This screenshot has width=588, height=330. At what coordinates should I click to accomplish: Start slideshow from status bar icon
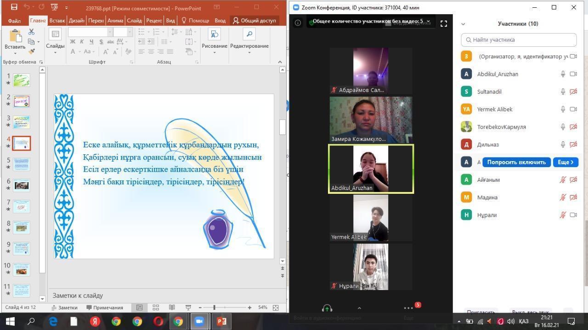(188, 308)
